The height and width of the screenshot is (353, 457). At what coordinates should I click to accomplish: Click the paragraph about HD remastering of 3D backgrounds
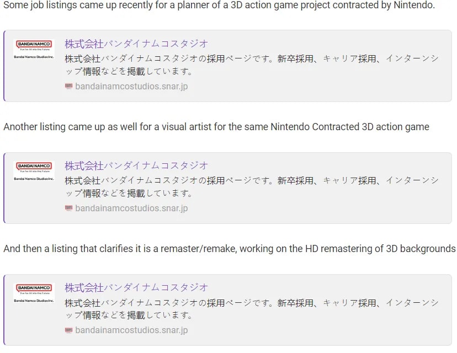click(229, 249)
